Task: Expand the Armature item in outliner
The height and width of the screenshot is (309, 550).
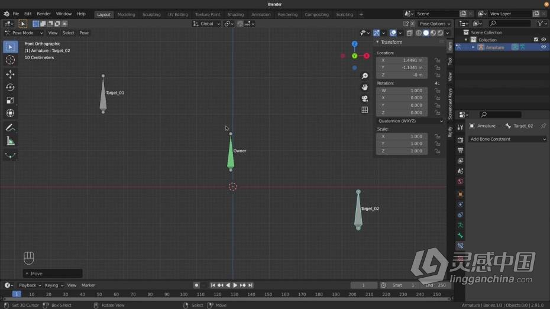Action: tap(473, 47)
